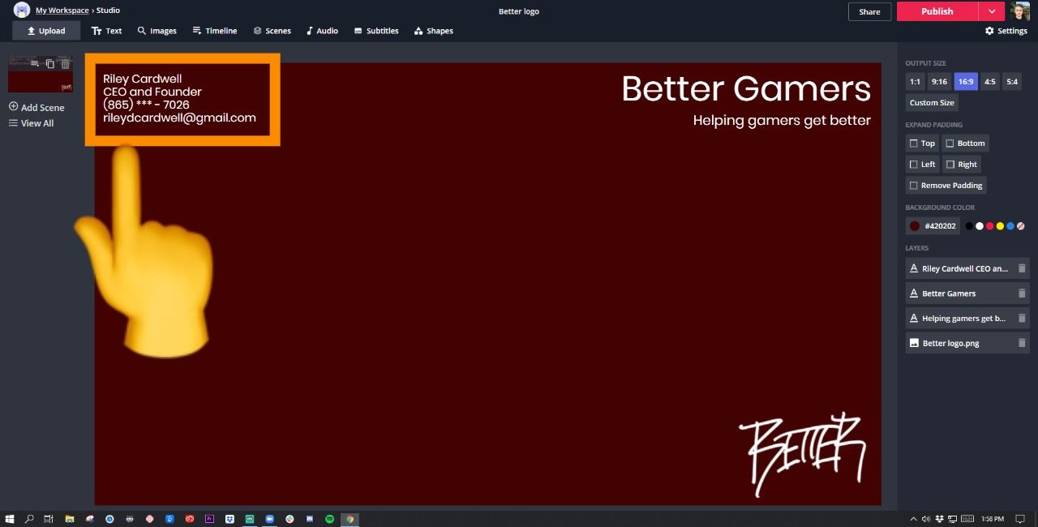Open the Shapes tool
Image resolution: width=1038 pixels, height=527 pixels.
click(433, 31)
